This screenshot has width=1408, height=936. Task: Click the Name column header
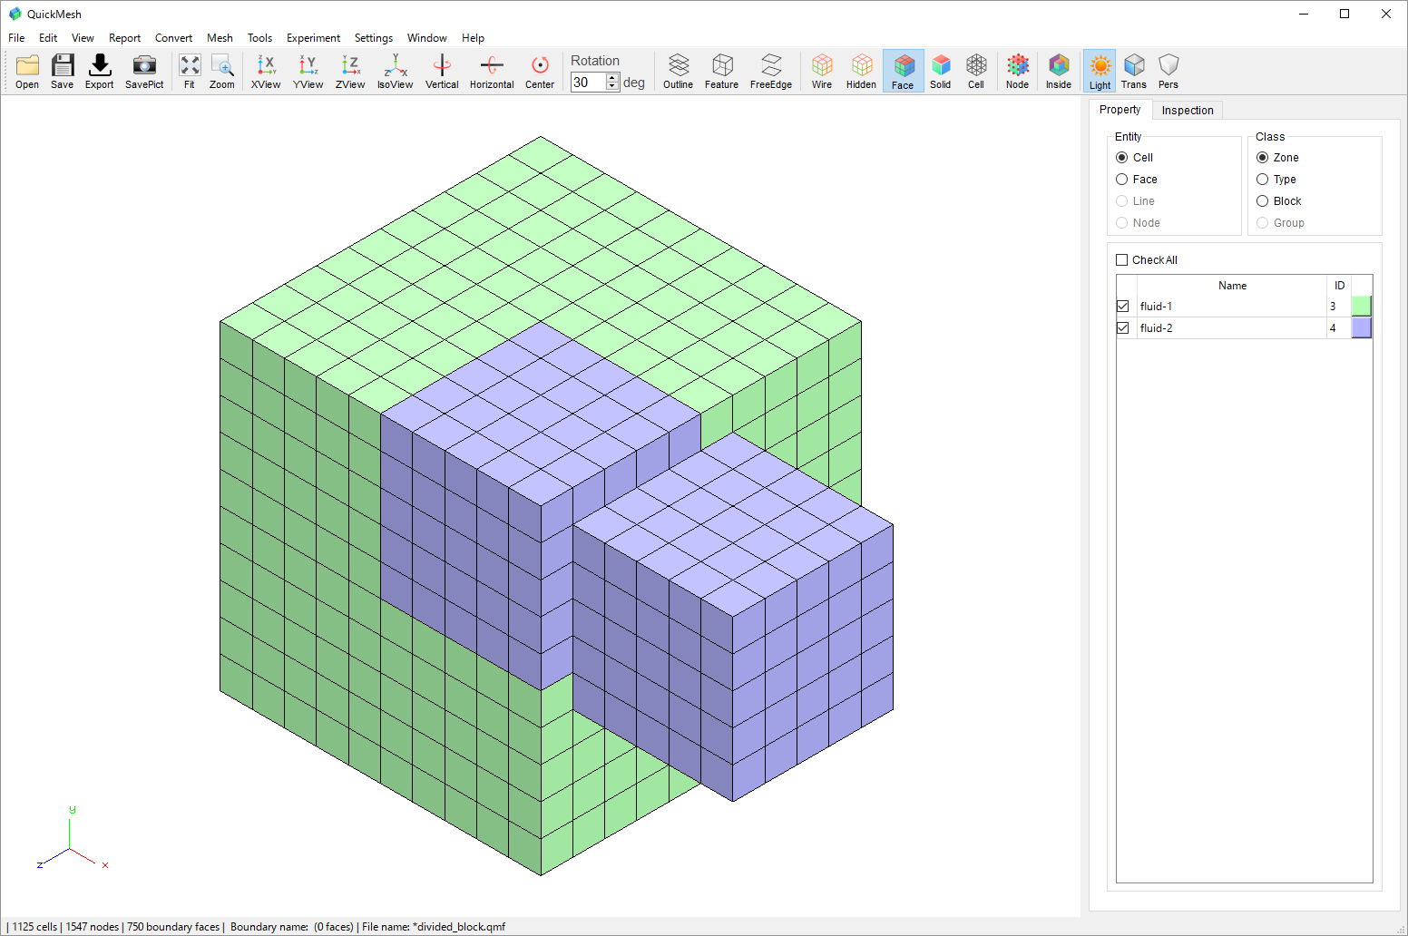[x=1232, y=286]
